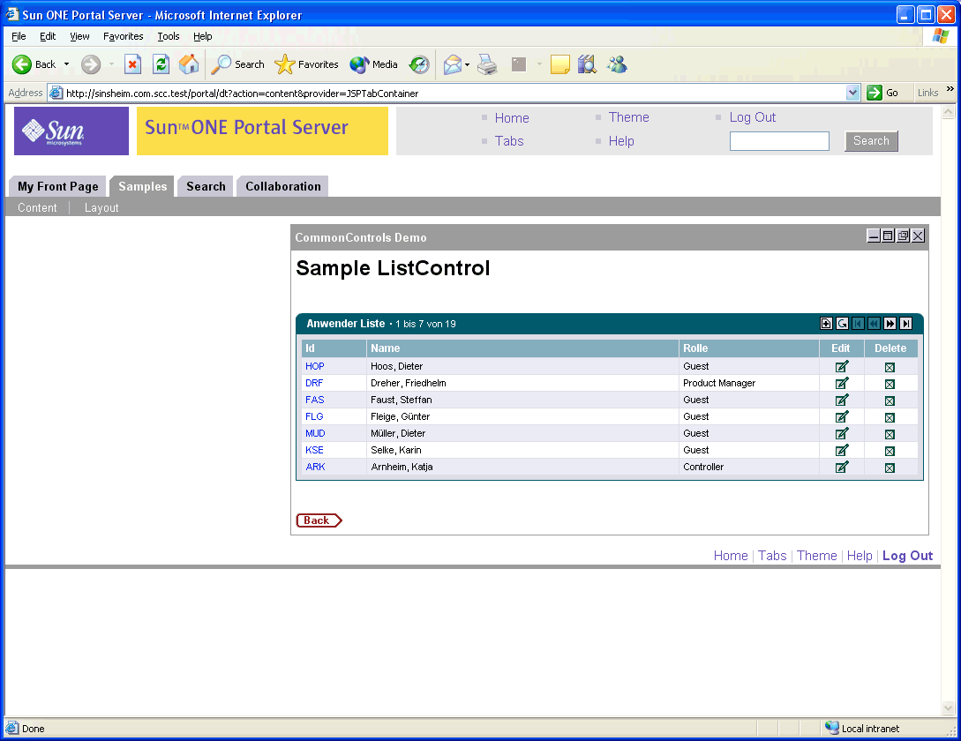
Task: Go to next page of Anwender Liste
Action: click(x=890, y=324)
